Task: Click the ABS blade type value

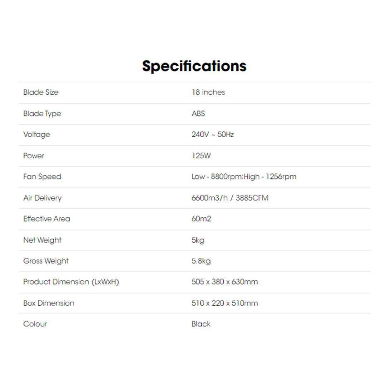Action: pos(198,114)
